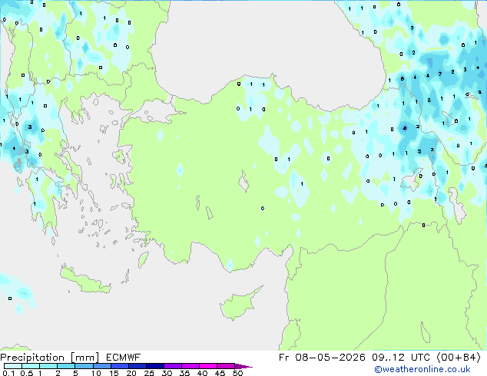Click the '(00+84)' forecast offset text
The image size is (487, 376).
pyautogui.click(x=459, y=358)
